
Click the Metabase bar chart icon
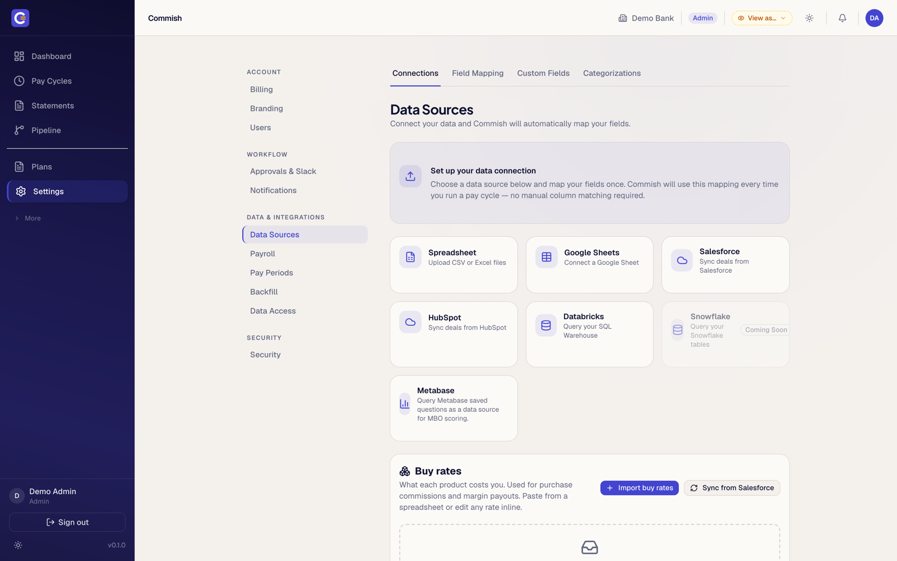[x=405, y=404]
